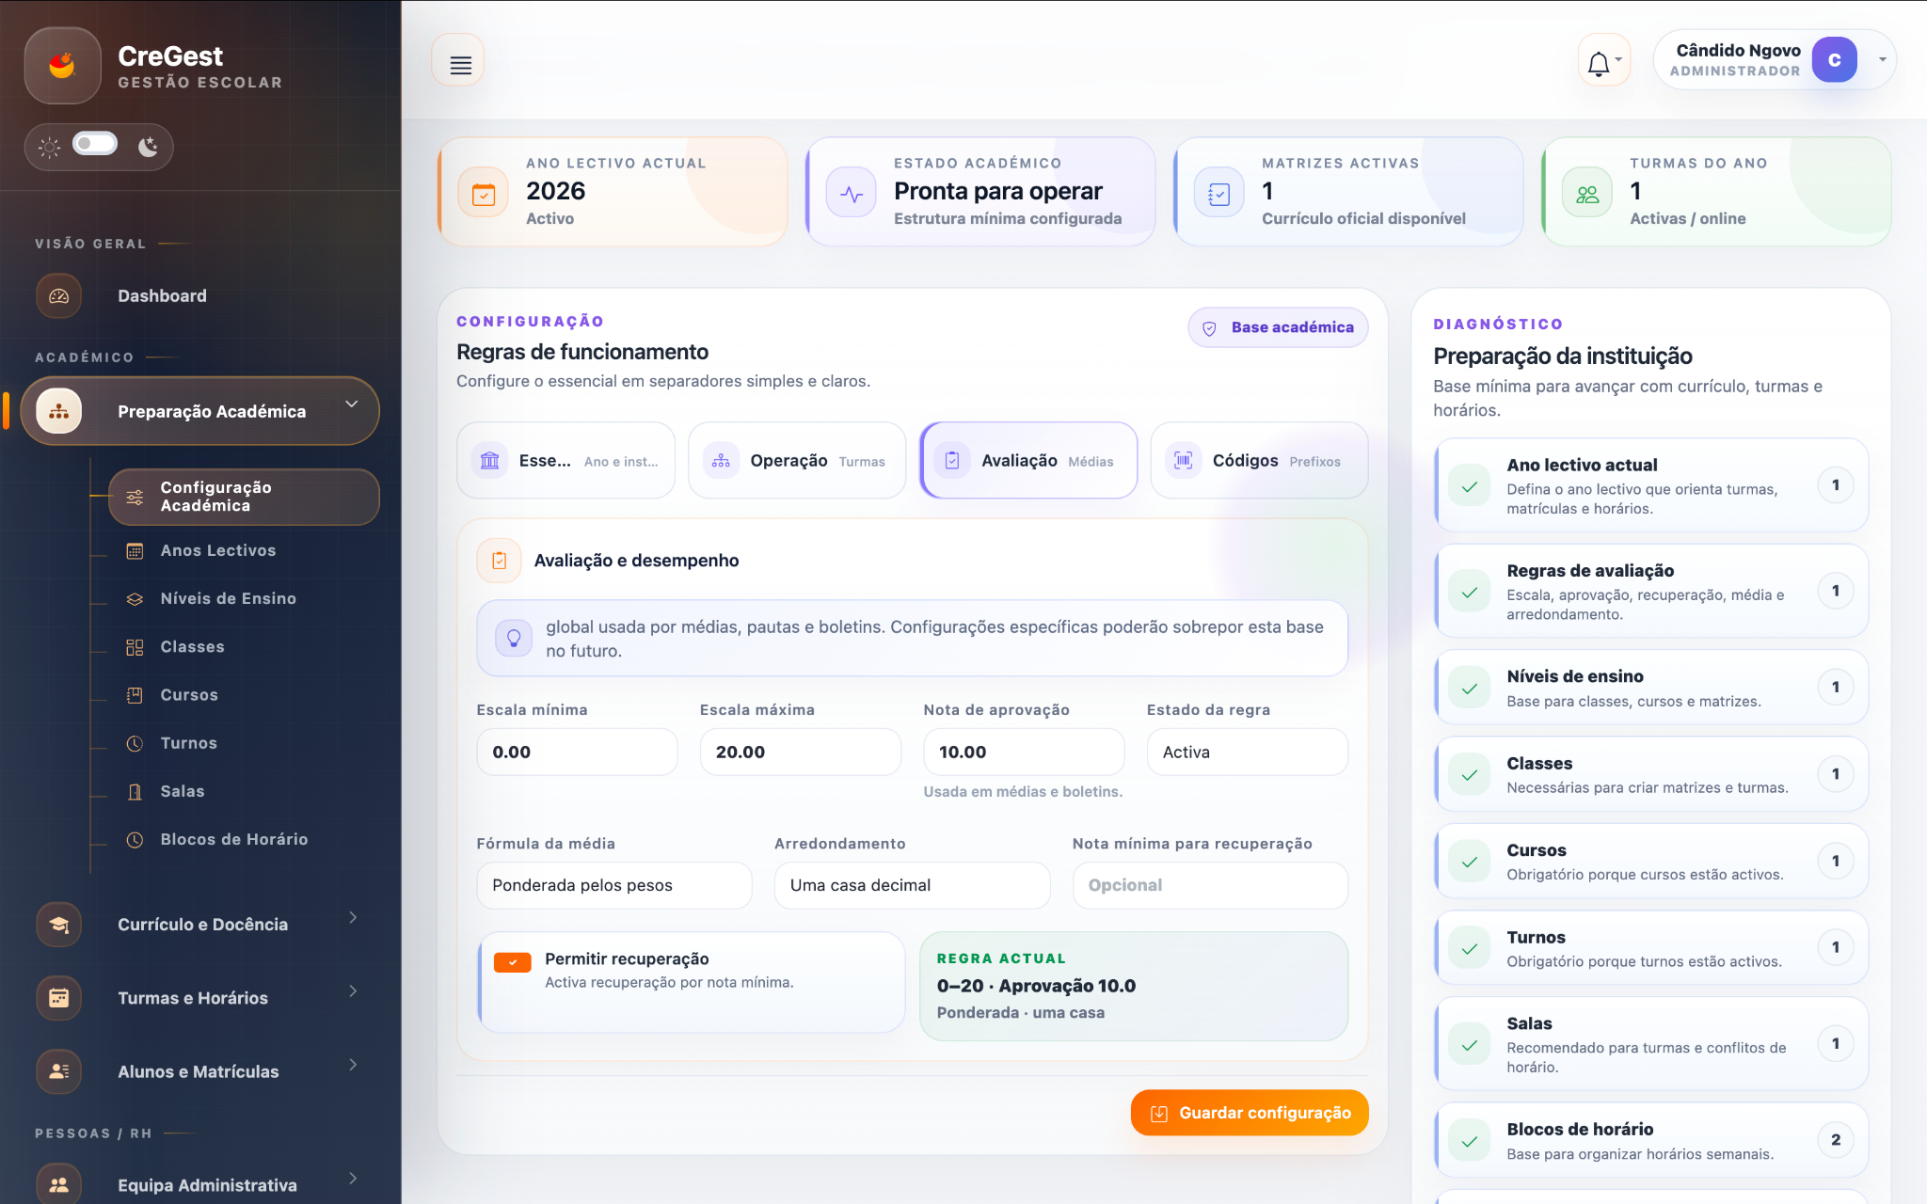
Task: Click the Base académica badge button
Action: (x=1278, y=327)
